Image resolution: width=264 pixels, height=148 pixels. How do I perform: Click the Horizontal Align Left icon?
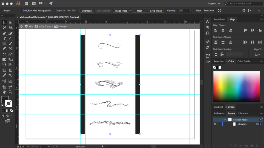[x=216, y=30]
